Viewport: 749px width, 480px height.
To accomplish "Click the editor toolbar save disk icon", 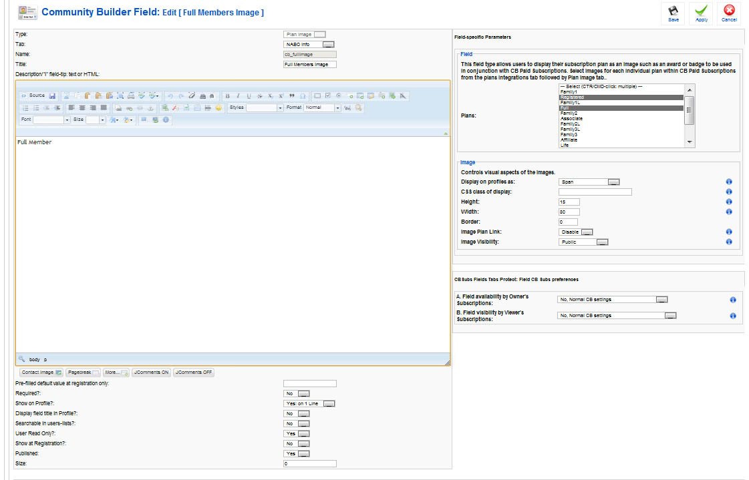I will pyautogui.click(x=53, y=96).
